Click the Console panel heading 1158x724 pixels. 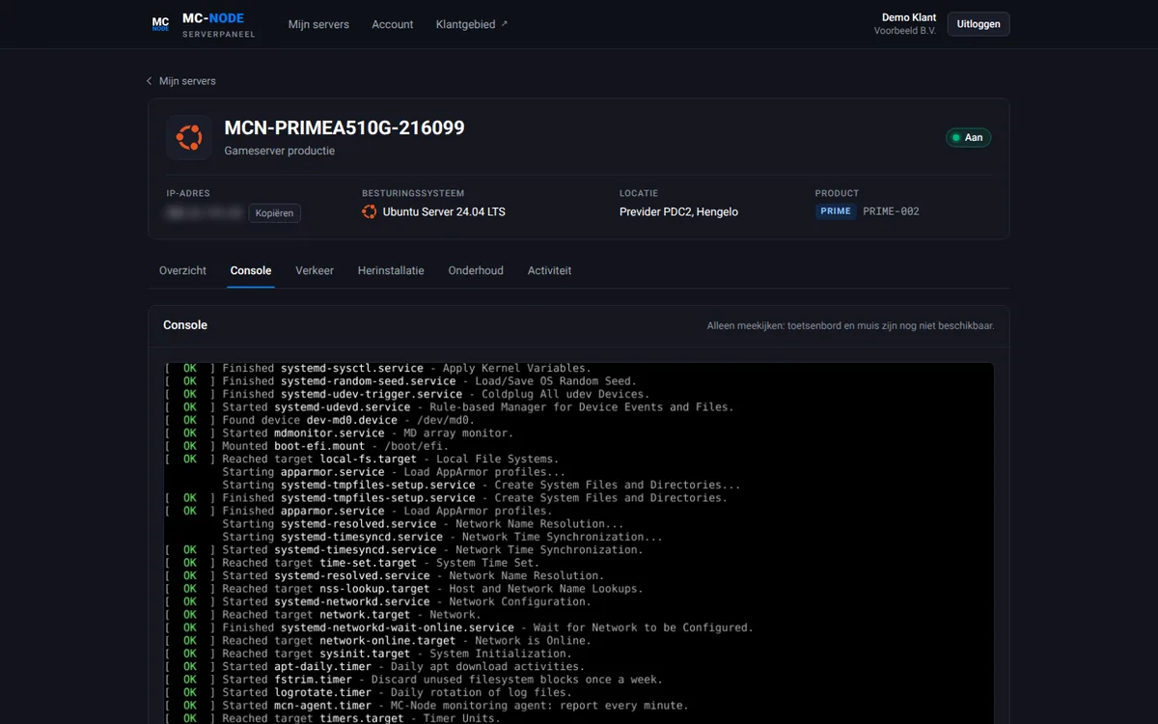click(x=185, y=325)
